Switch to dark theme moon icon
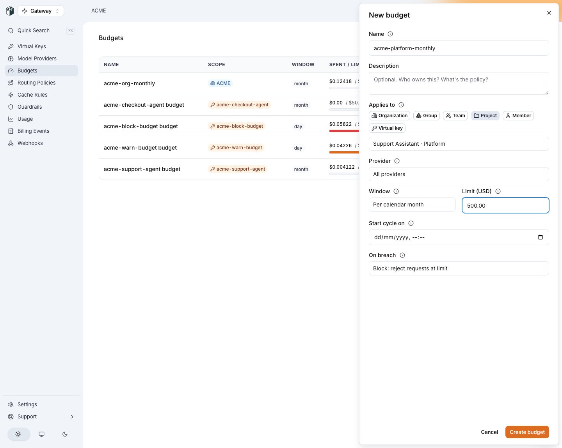Screen dimensions: 562x448 (65, 434)
